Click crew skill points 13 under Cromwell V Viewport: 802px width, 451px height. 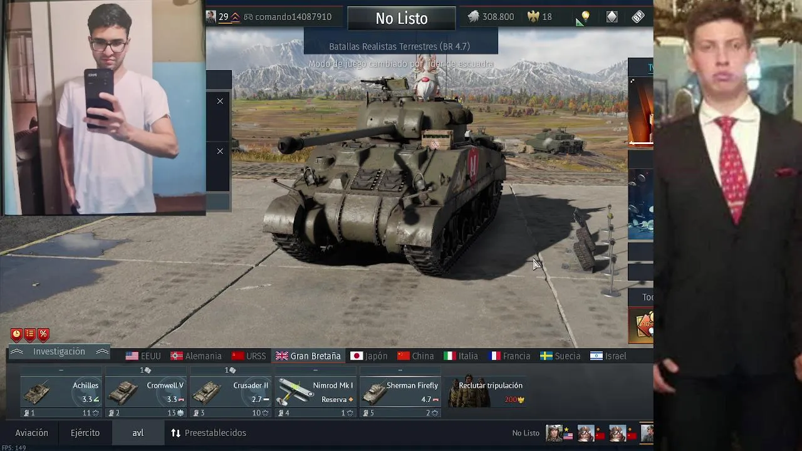tap(175, 413)
